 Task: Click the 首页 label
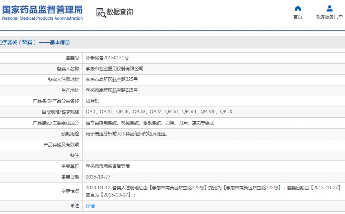(x=298, y=17)
